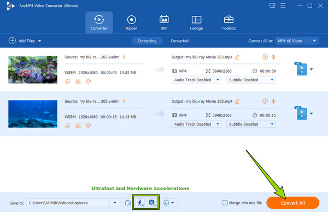This screenshot has width=328, height=212.
Task: Click the compress icon for Movie 203.mp4
Action: pos(273,57)
